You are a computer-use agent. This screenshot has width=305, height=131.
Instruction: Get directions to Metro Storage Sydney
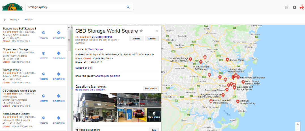(59, 120)
